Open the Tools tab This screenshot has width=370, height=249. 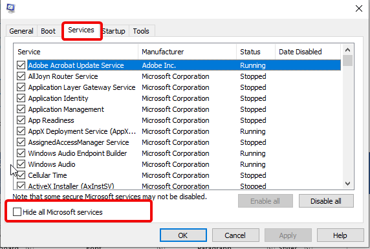[x=141, y=31]
